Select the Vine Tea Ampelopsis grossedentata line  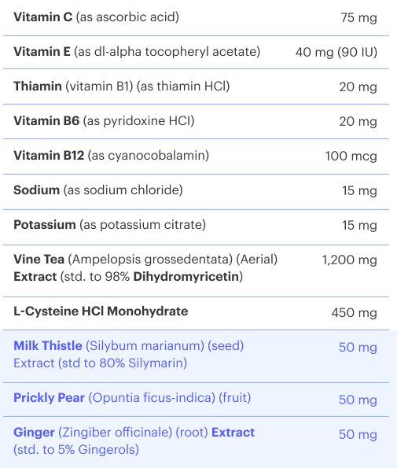coord(145,260)
